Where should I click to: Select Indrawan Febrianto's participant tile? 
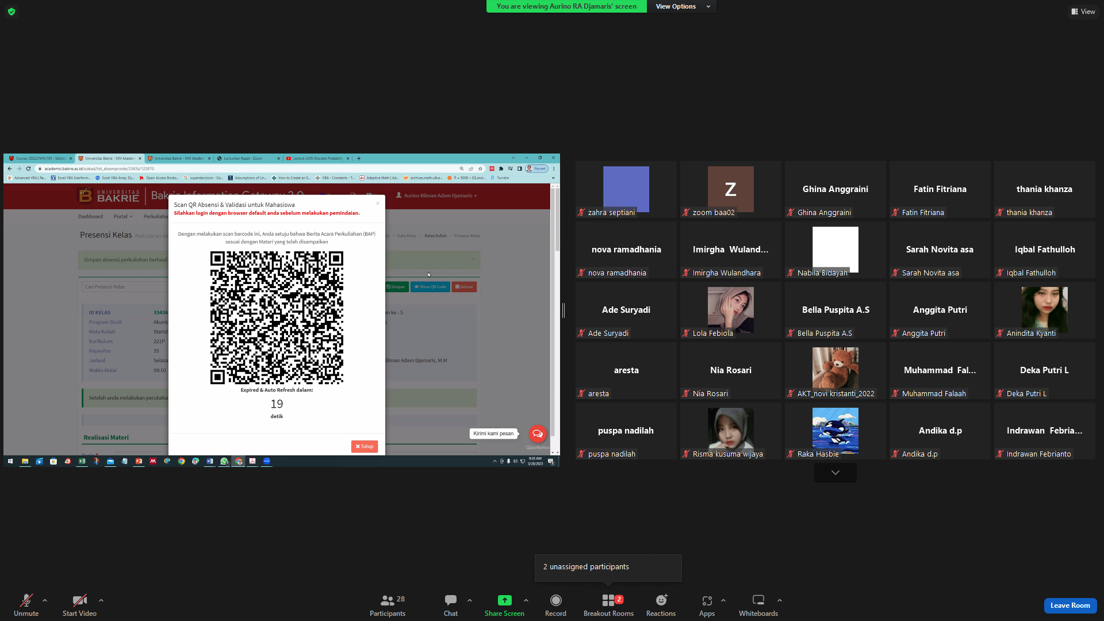click(1045, 431)
